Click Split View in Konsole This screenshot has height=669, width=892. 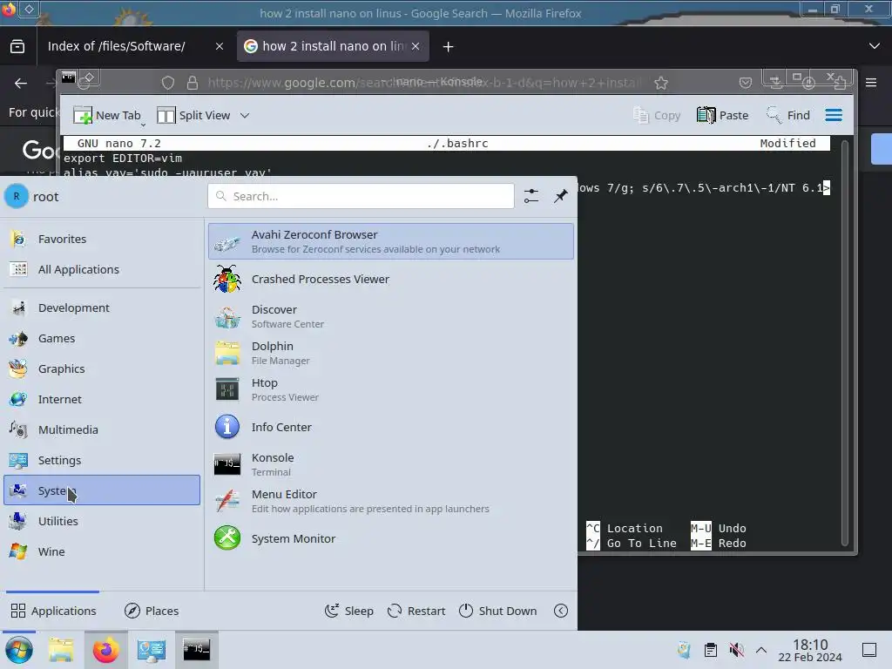pos(193,116)
